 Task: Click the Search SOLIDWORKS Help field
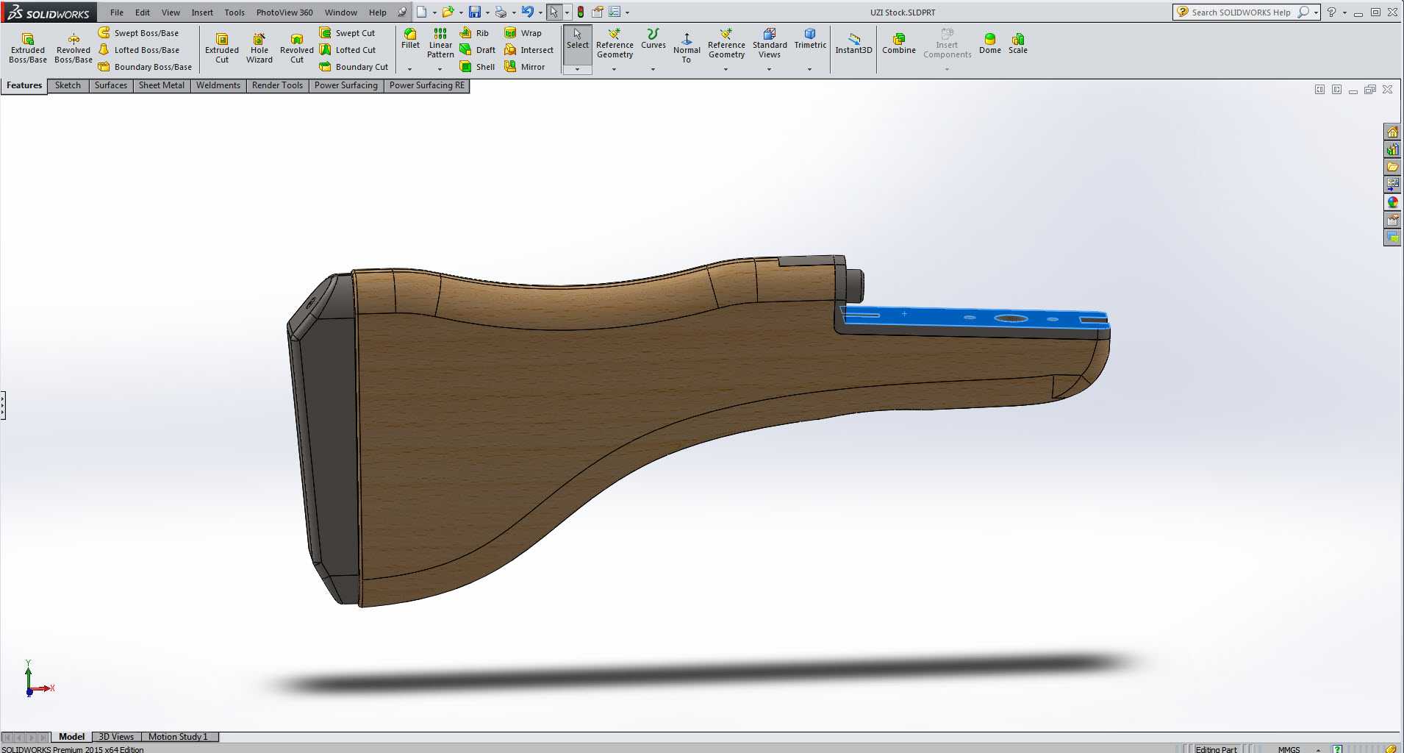[1242, 13]
